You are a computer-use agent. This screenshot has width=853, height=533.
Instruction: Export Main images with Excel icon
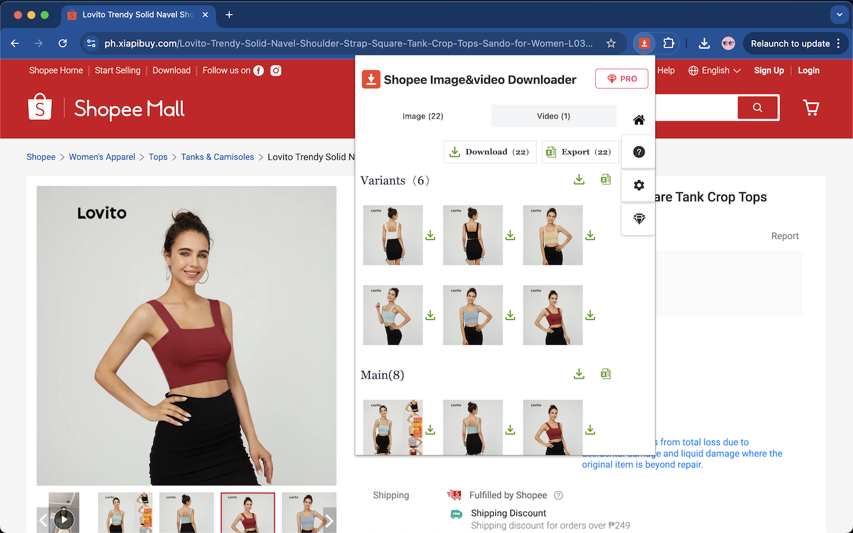coord(605,374)
